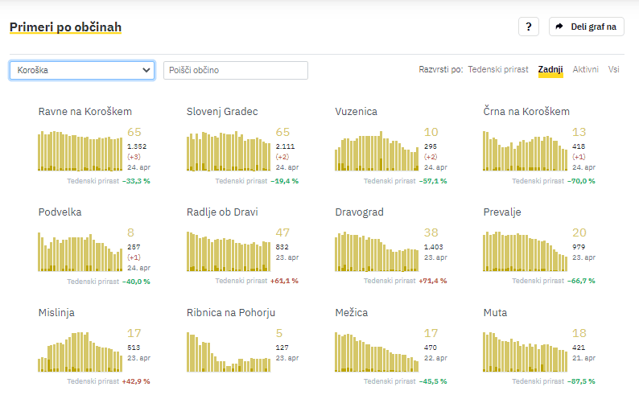Viewport: 639px width, 395px height.
Task: Click the Slovenj Gradec bar chart
Action: tap(228, 151)
